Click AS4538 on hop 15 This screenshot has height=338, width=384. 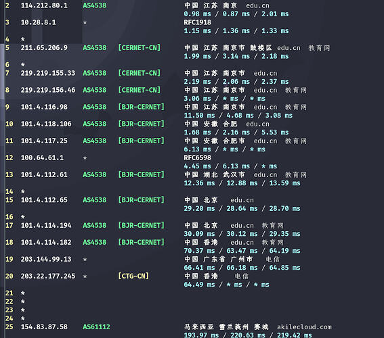coord(95,200)
